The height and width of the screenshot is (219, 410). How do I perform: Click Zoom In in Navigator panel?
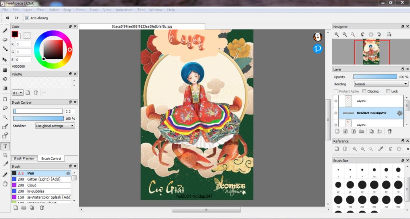(x=336, y=34)
